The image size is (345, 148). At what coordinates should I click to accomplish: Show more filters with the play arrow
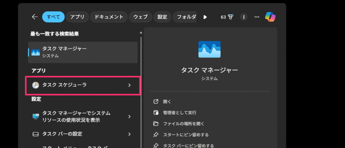[x=205, y=17]
